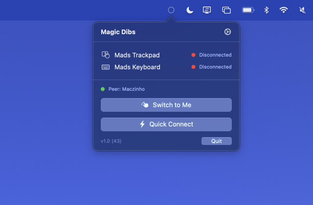This screenshot has width=313, height=205.
Task: Open the Bluetooth menu bar icon
Action: [x=267, y=10]
